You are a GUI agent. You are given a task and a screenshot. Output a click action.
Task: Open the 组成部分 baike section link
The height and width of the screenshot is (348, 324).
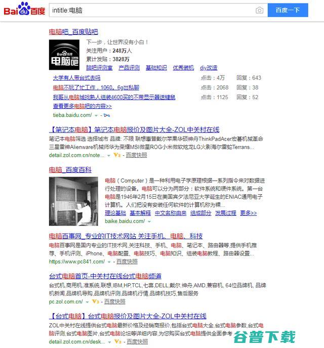pos(201,213)
